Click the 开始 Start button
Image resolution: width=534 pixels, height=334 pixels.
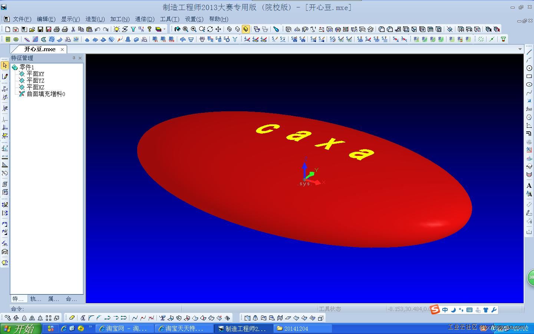(x=19, y=328)
